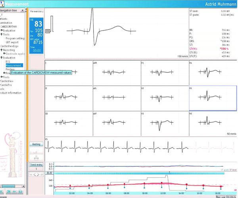Step forward with single right arrow
The height and width of the screenshot is (198, 238).
click(38, 174)
